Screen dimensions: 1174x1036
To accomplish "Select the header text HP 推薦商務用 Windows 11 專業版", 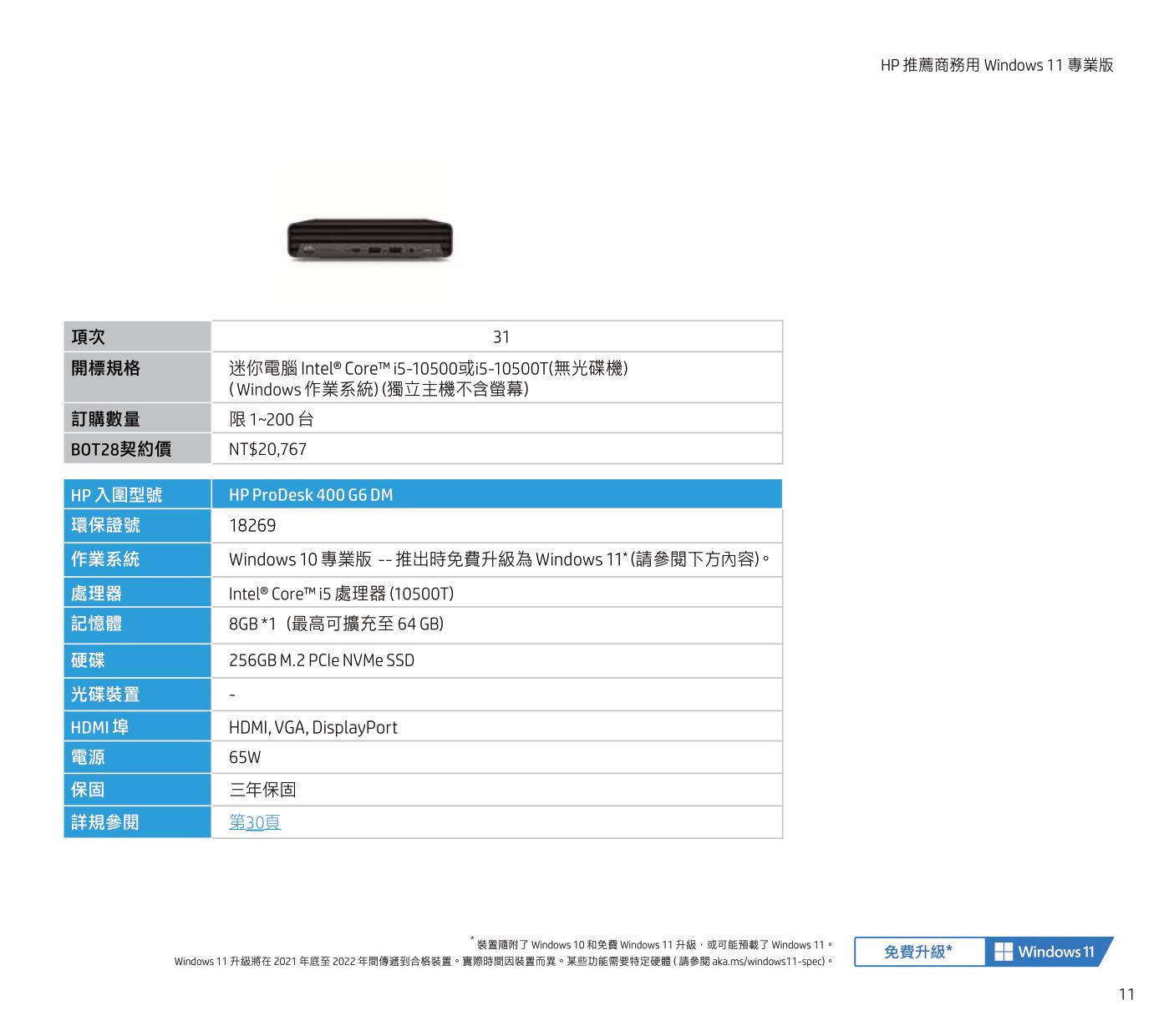I will (997, 65).
